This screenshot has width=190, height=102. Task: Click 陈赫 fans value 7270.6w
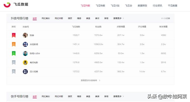98,35
